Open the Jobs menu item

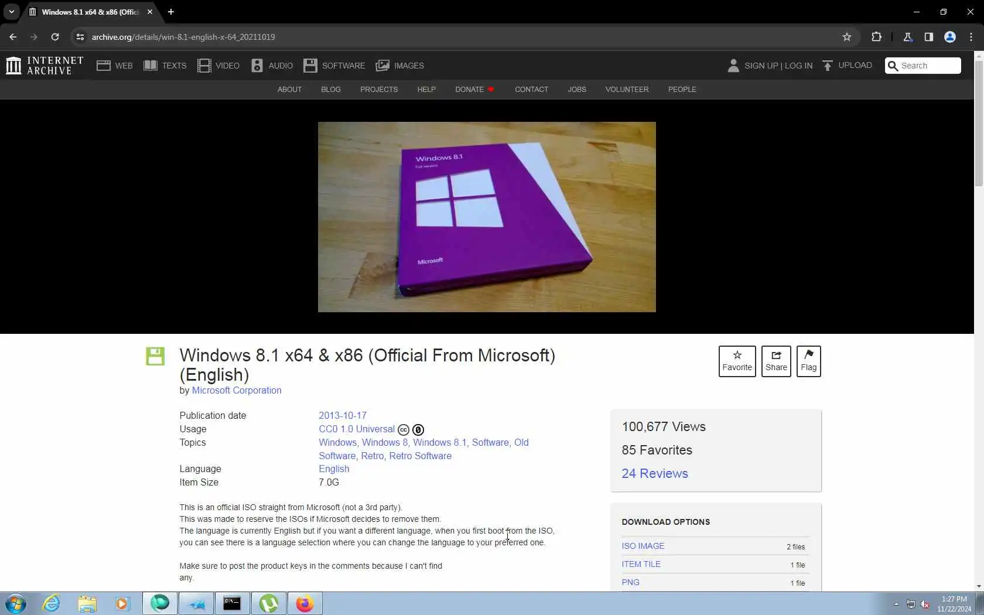click(577, 90)
